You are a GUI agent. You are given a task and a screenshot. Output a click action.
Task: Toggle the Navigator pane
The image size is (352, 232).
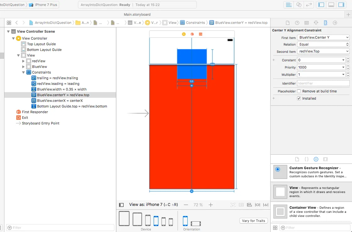(x=321, y=5)
